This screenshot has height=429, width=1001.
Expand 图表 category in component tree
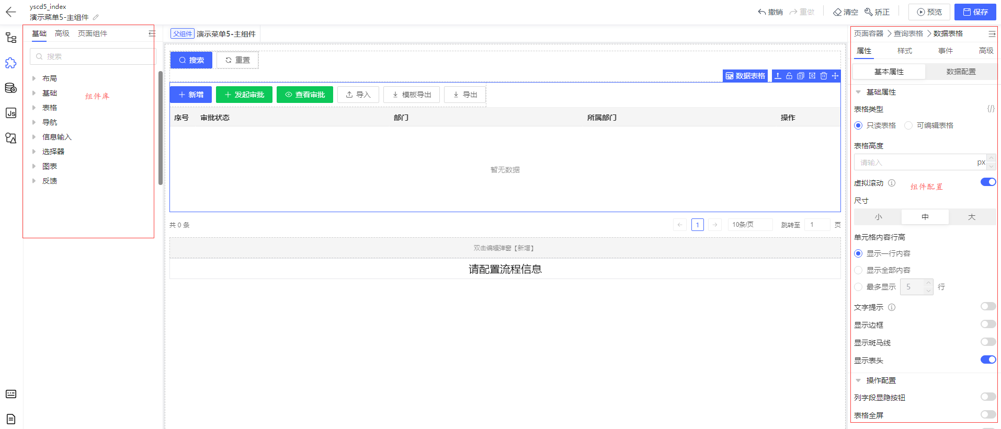tap(34, 166)
